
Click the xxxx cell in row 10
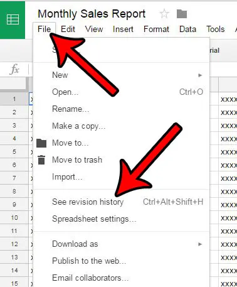pyautogui.click(x=228, y=218)
